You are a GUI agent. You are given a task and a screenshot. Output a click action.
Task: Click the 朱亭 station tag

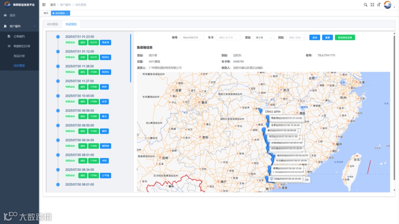(104, 101)
